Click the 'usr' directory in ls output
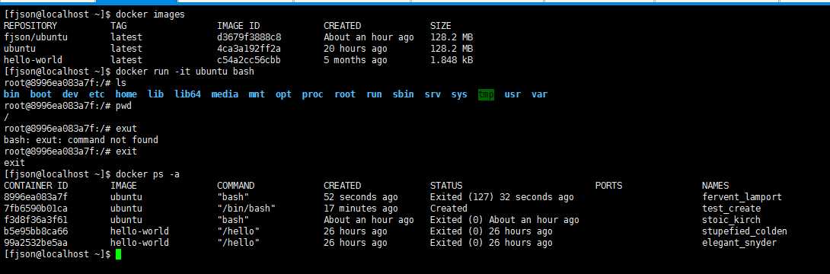830x274 pixels. (512, 94)
